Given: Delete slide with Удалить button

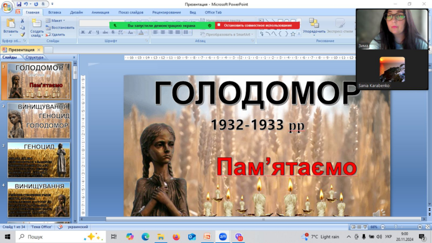Looking at the screenshot, I should [x=55, y=35].
